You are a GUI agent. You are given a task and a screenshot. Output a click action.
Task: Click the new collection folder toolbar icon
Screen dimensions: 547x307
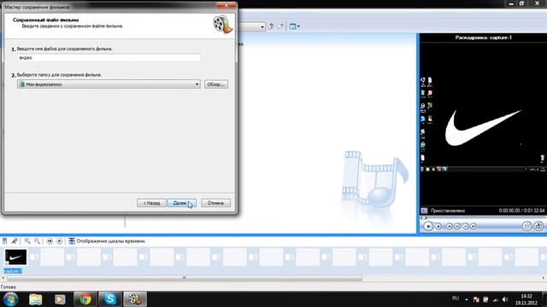[x=280, y=26]
